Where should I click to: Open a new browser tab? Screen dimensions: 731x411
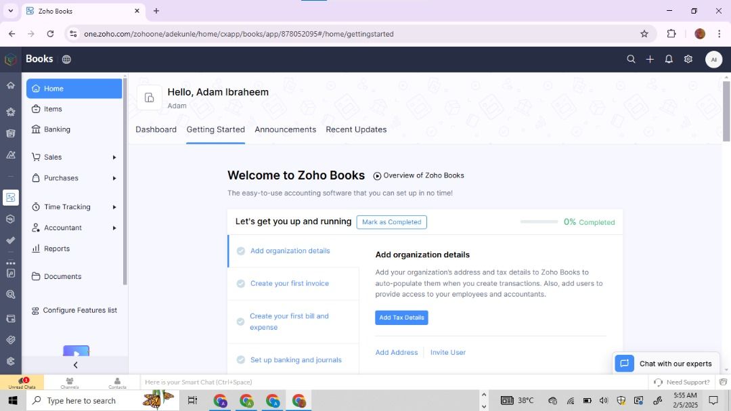[156, 11]
